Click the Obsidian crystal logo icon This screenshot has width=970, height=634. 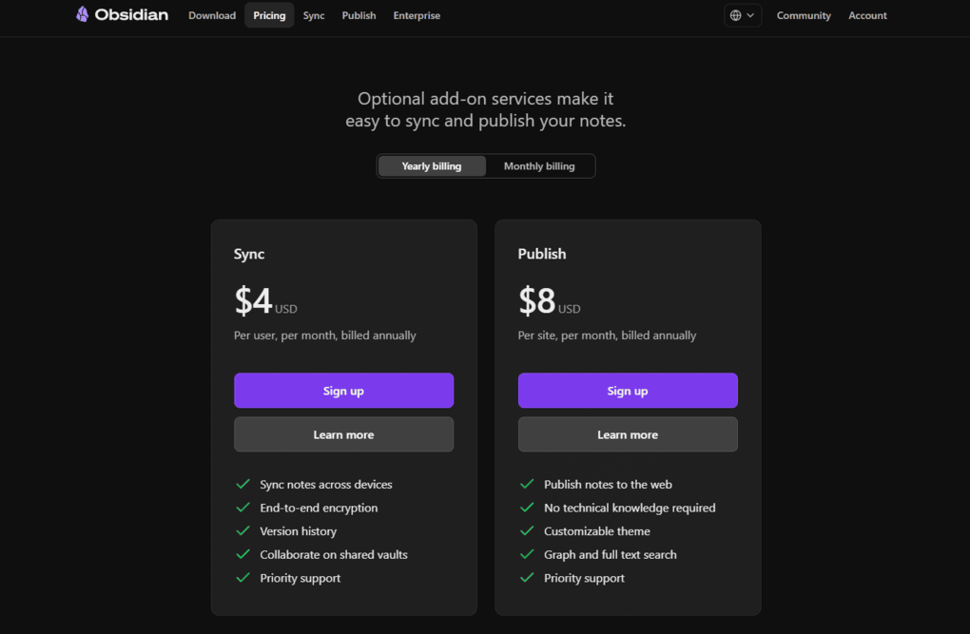83,14
